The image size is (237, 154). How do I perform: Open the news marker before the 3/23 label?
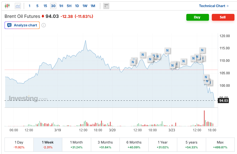pos(167,50)
